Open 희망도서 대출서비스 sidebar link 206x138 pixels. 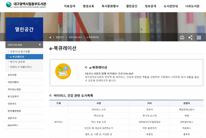pyautogui.click(x=21, y=67)
